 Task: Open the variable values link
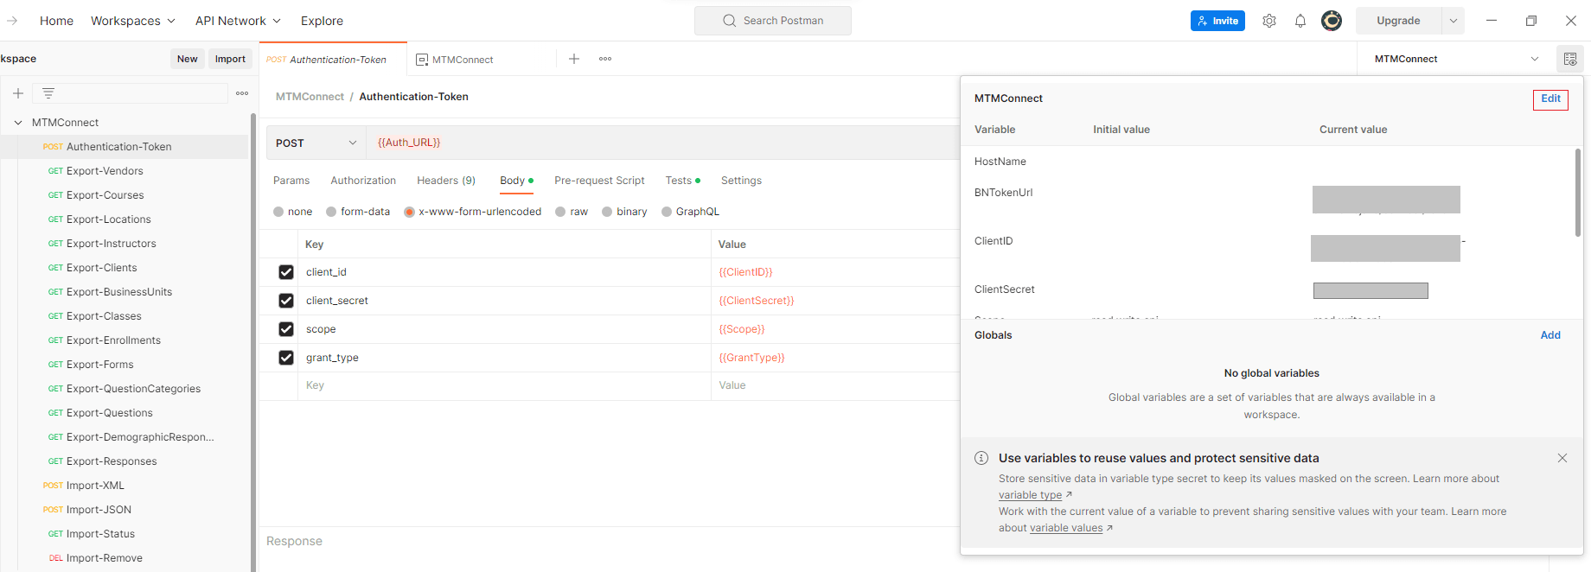coord(1066,528)
